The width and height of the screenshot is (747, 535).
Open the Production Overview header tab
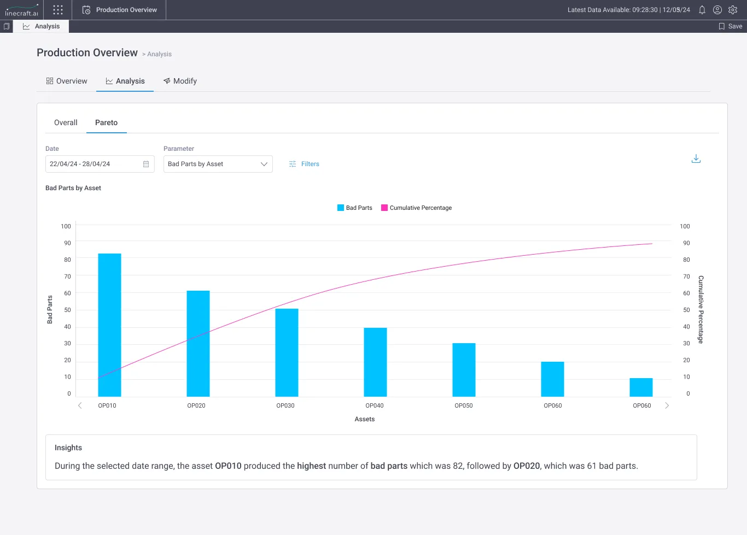(x=119, y=10)
